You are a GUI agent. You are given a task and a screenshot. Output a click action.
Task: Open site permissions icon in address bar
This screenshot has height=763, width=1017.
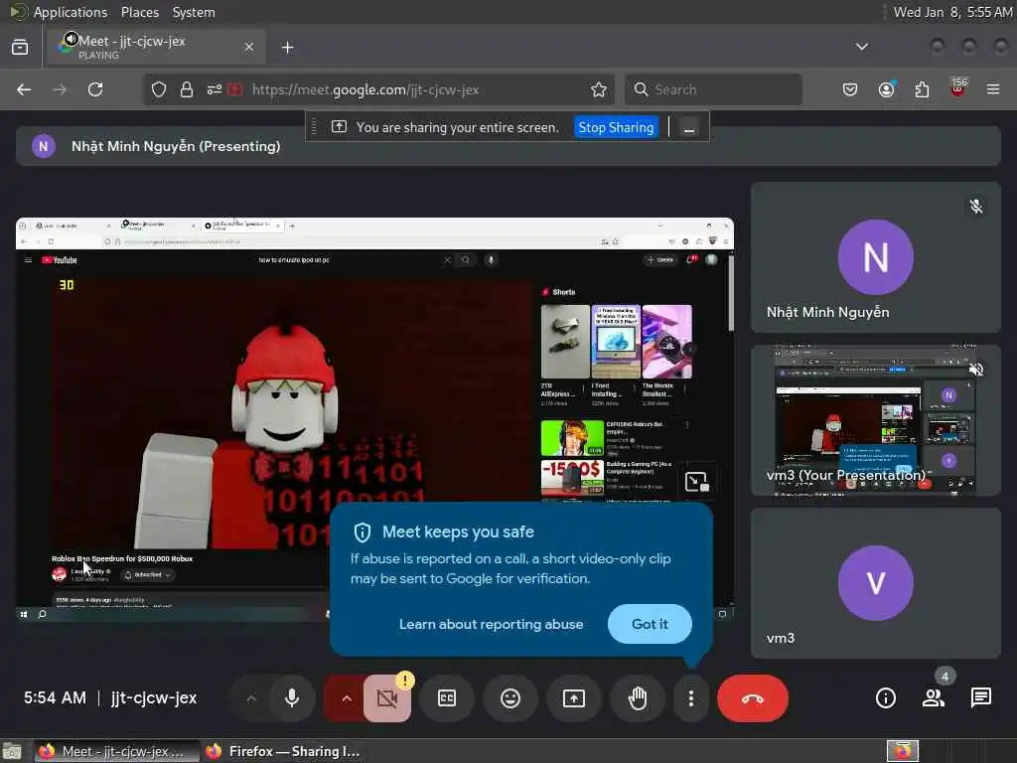tap(215, 89)
